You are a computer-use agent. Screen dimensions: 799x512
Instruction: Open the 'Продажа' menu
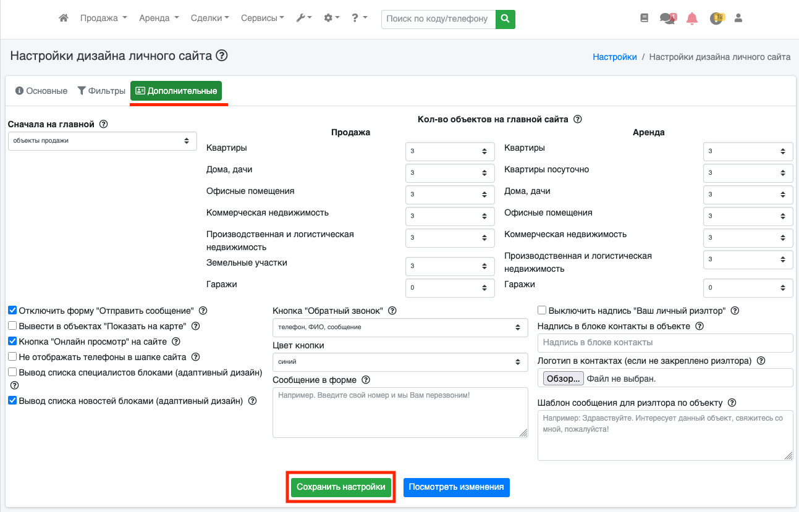[103, 19]
